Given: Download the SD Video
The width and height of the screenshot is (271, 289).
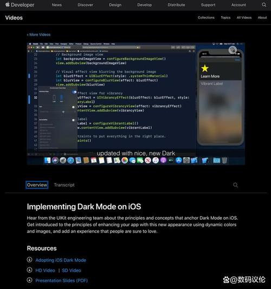Looking at the screenshot, I should (72, 271).
